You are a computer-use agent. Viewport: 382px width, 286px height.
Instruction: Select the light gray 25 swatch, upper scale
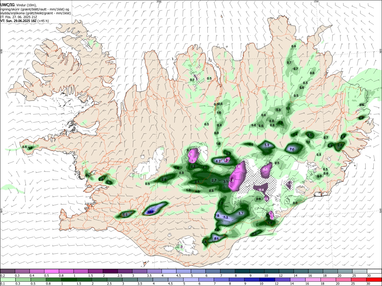(x=360, y=271)
